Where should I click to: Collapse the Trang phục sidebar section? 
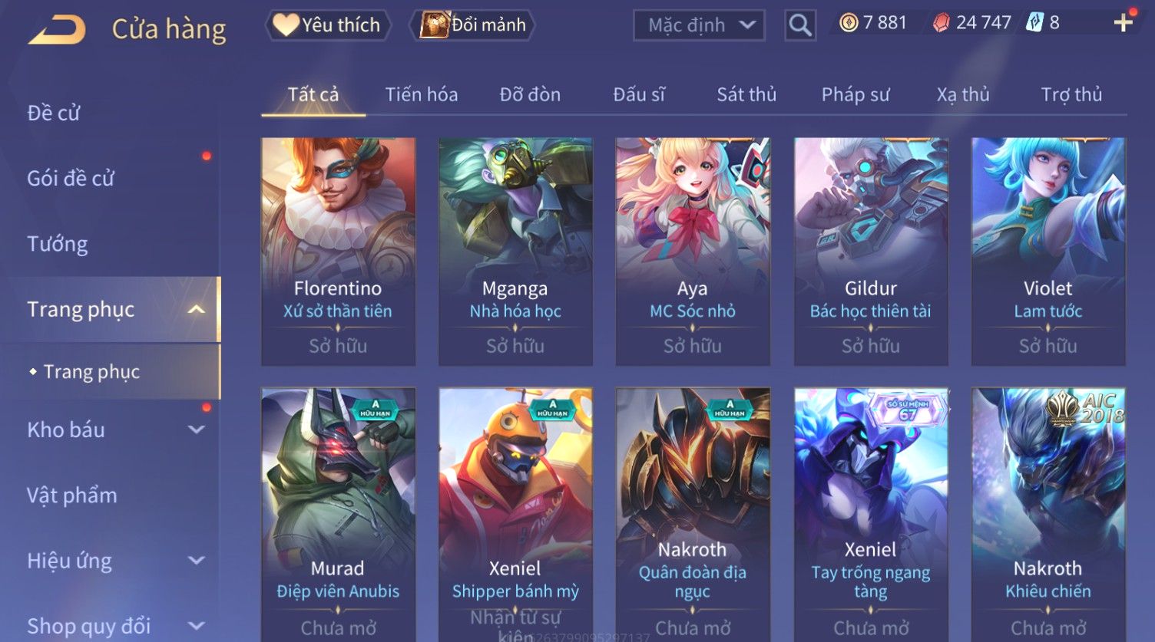pyautogui.click(x=197, y=310)
